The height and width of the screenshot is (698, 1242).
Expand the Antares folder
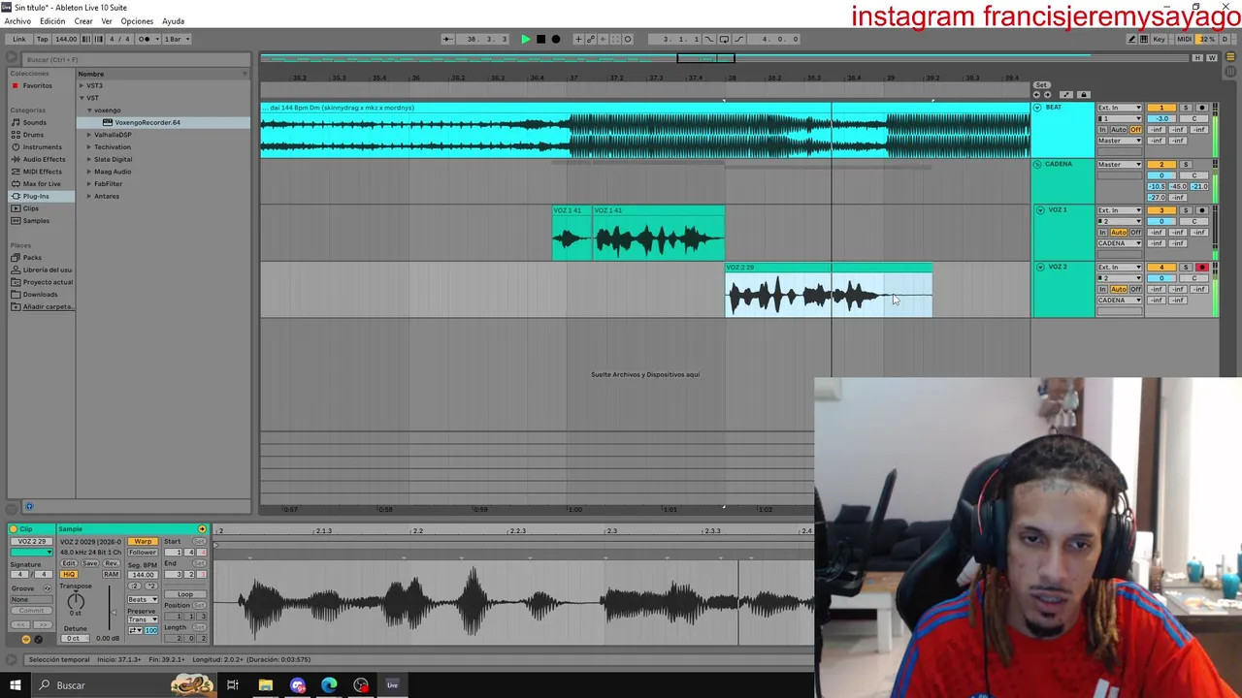(x=89, y=196)
